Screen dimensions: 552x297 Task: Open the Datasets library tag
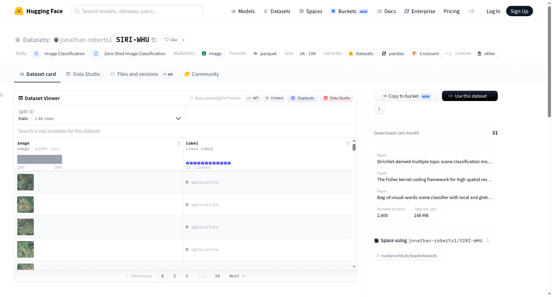pos(361,53)
